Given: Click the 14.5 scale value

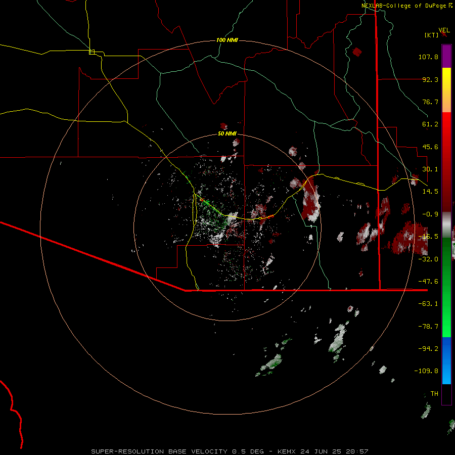Looking at the screenshot, I should point(430,192).
